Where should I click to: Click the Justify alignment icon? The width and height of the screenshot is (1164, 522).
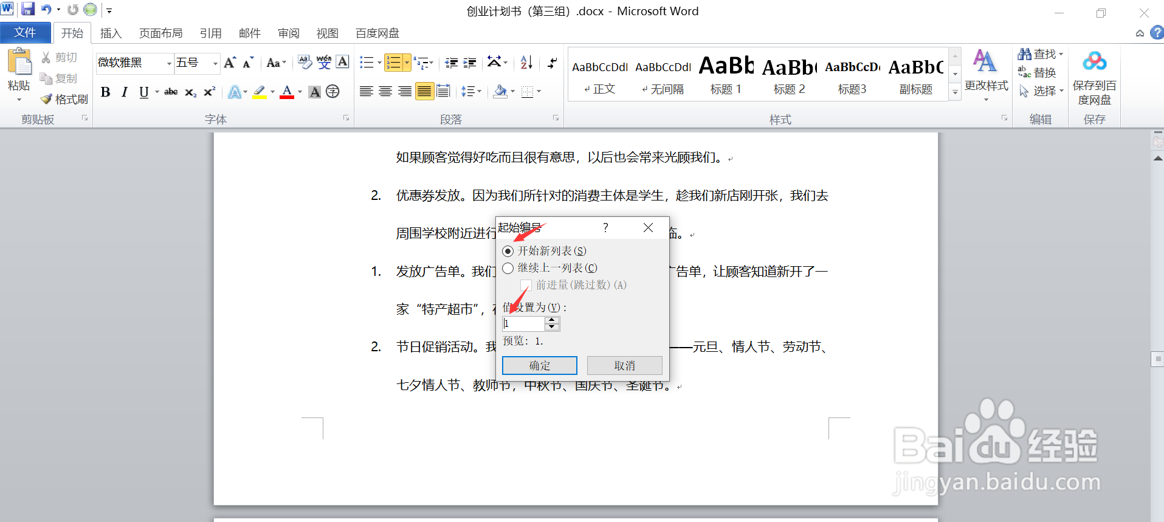point(424,92)
